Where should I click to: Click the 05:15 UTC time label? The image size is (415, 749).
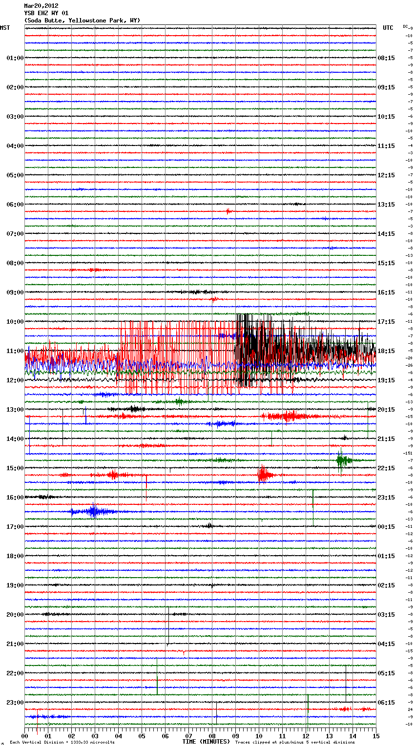point(386,673)
